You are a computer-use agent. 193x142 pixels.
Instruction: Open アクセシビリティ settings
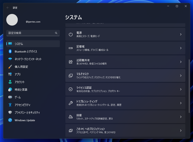point(33,105)
